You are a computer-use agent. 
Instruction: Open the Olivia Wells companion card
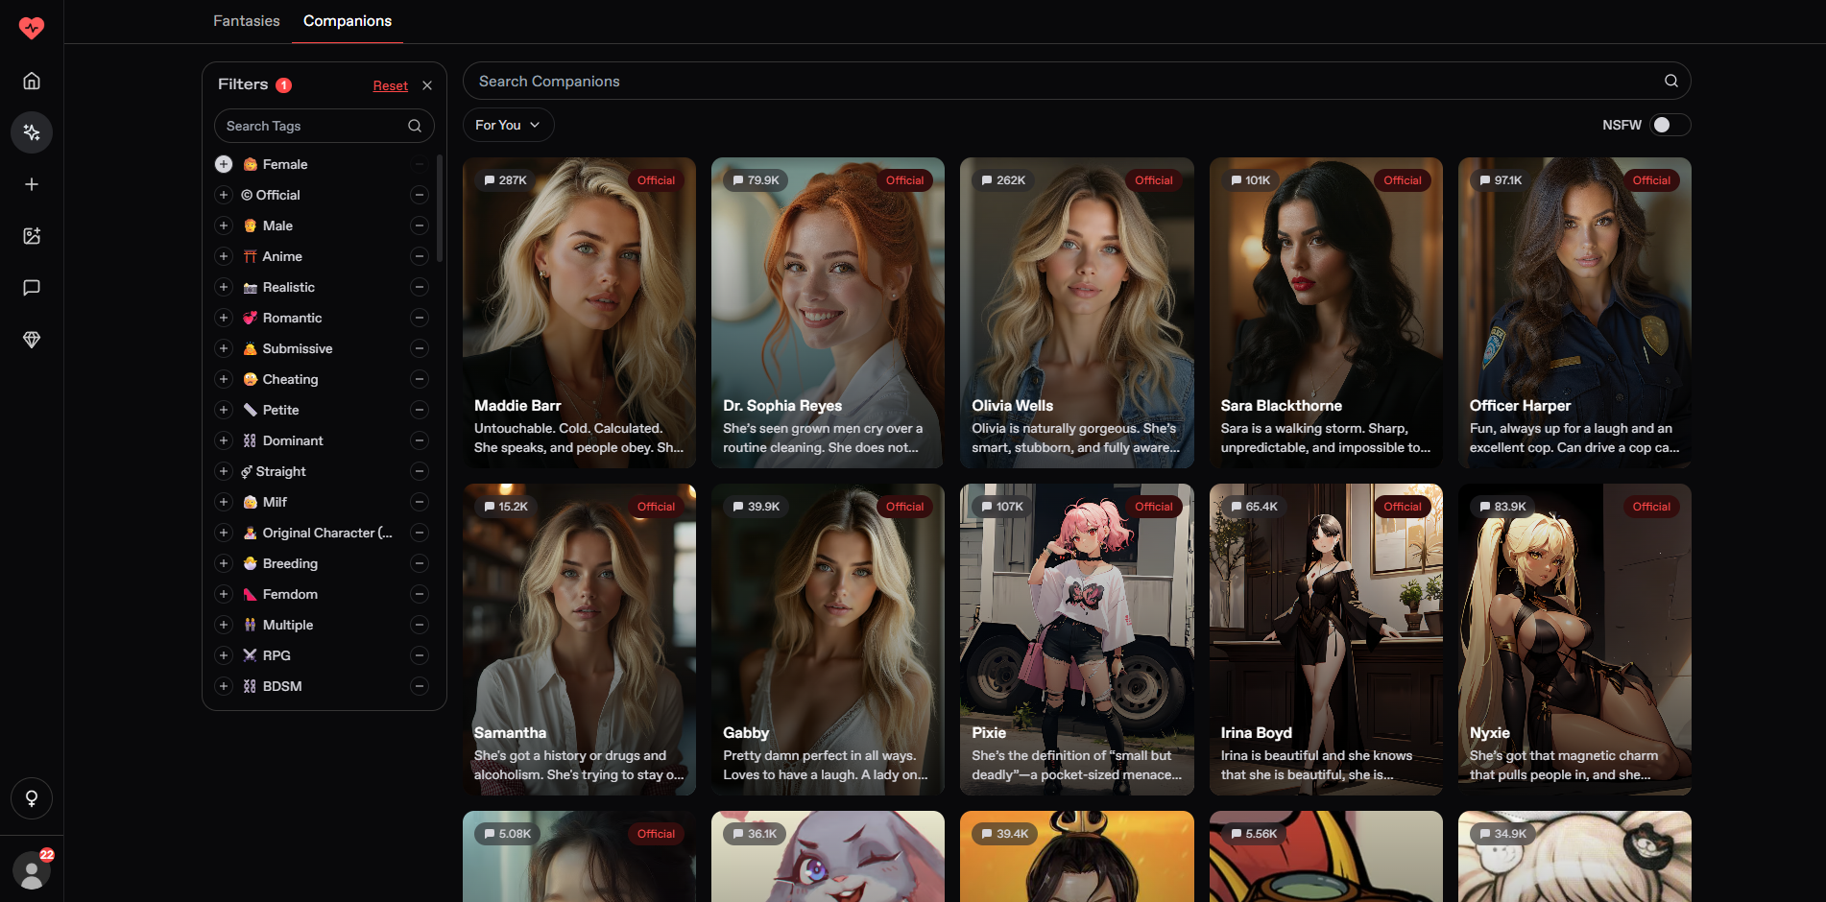1077,313
